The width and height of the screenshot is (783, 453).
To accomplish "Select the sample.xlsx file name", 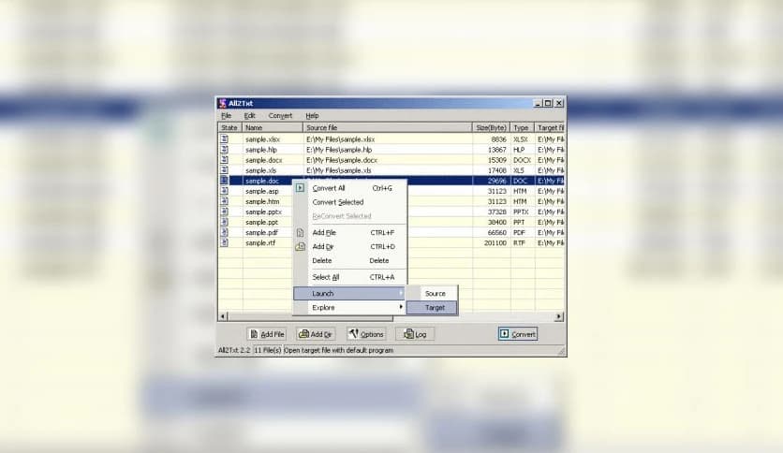I will pyautogui.click(x=262, y=139).
